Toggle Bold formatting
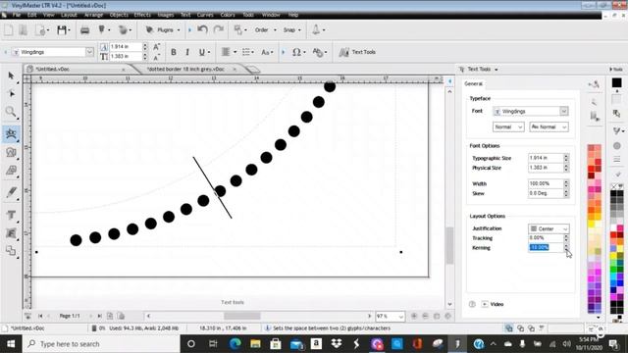 click(x=174, y=52)
